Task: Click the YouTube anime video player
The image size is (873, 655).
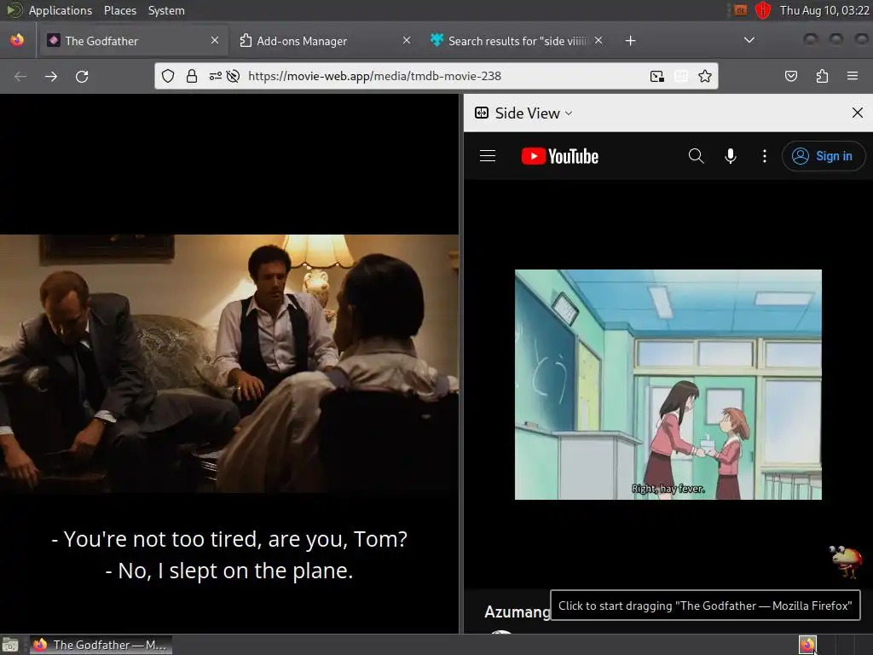Action: pyautogui.click(x=668, y=385)
